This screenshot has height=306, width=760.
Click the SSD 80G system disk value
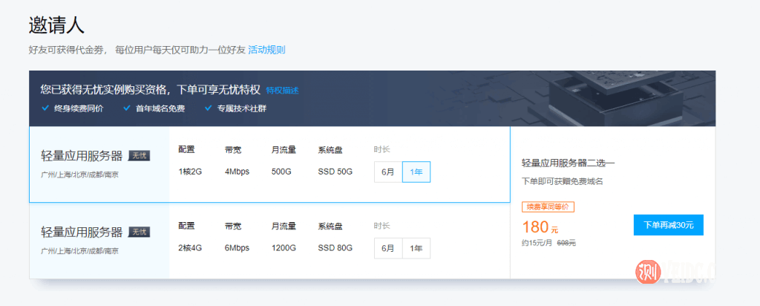pyautogui.click(x=335, y=248)
